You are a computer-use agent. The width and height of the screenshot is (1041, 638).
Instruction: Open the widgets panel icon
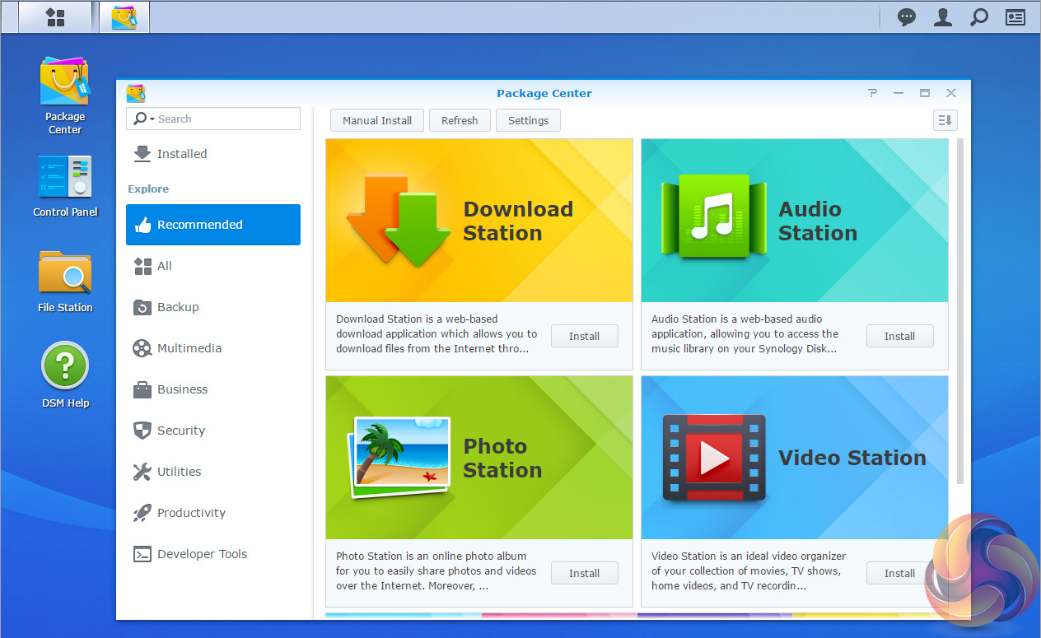[x=1015, y=17]
